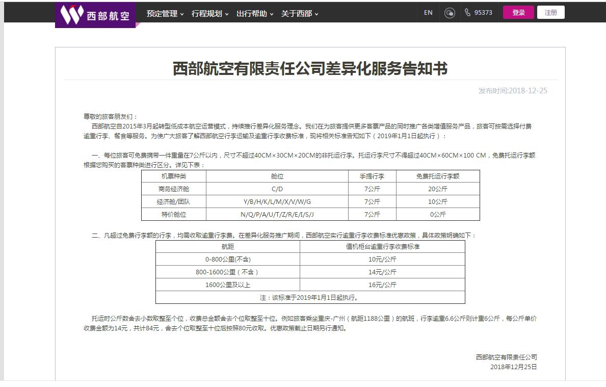Viewport: 606px width, 387px height.
Task: Click the 95373 hotline number
Action: click(483, 13)
